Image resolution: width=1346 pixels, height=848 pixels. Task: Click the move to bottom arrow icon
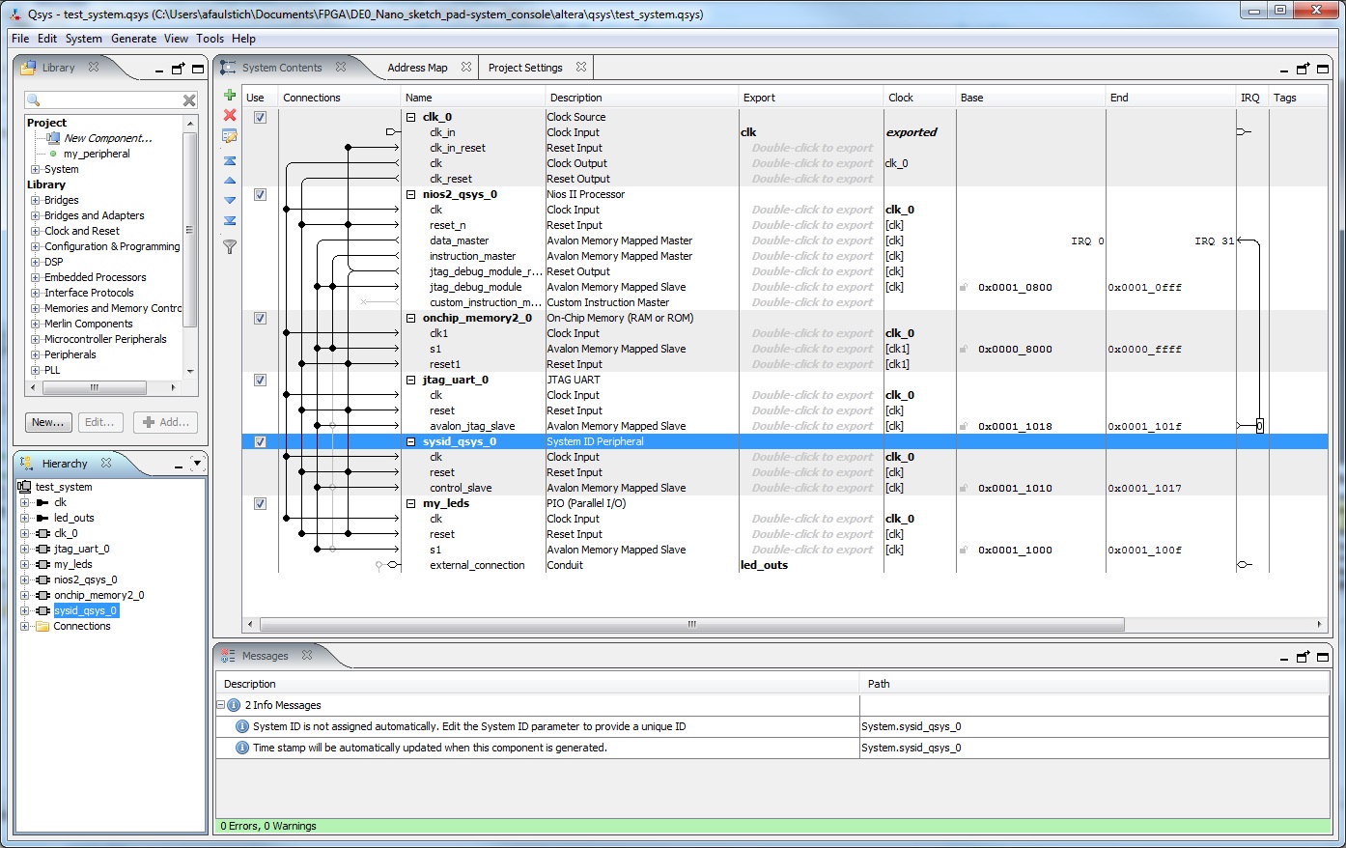[230, 220]
